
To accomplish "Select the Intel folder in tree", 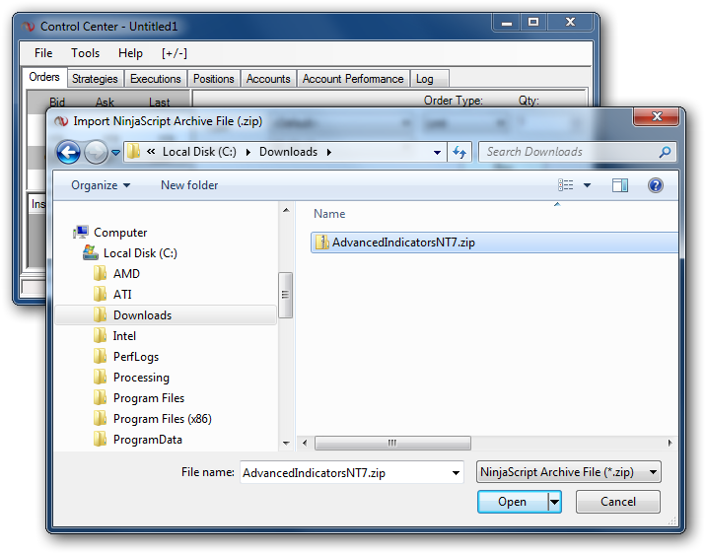I will point(124,336).
